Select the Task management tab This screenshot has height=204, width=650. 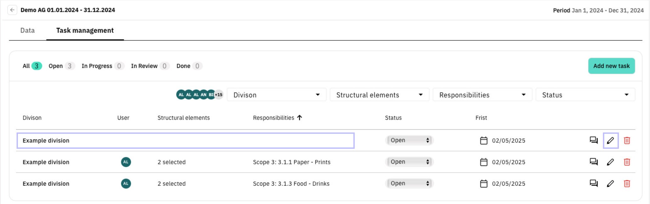point(85,31)
